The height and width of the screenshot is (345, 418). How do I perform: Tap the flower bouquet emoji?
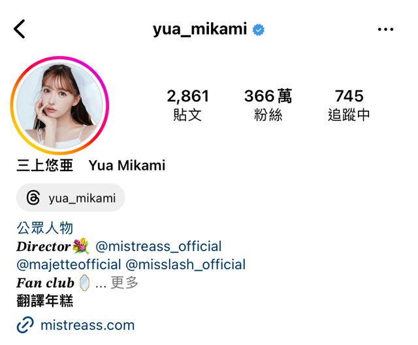tap(81, 246)
